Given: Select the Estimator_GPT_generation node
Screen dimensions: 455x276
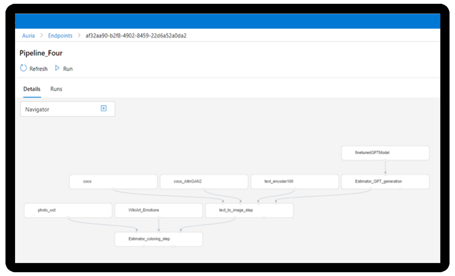Looking at the screenshot, I should click(385, 182).
